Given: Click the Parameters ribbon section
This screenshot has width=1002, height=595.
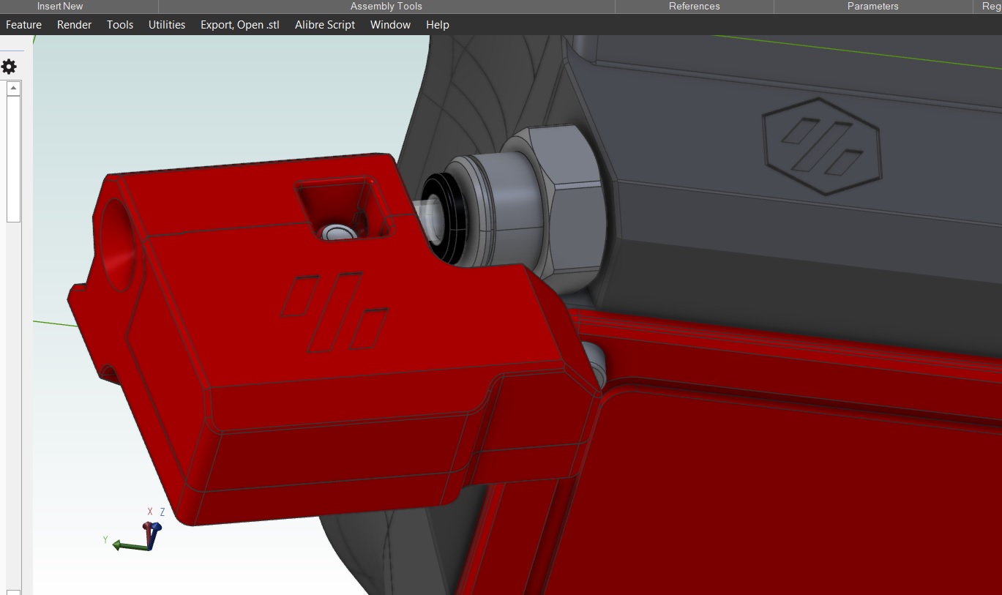Looking at the screenshot, I should point(872,6).
